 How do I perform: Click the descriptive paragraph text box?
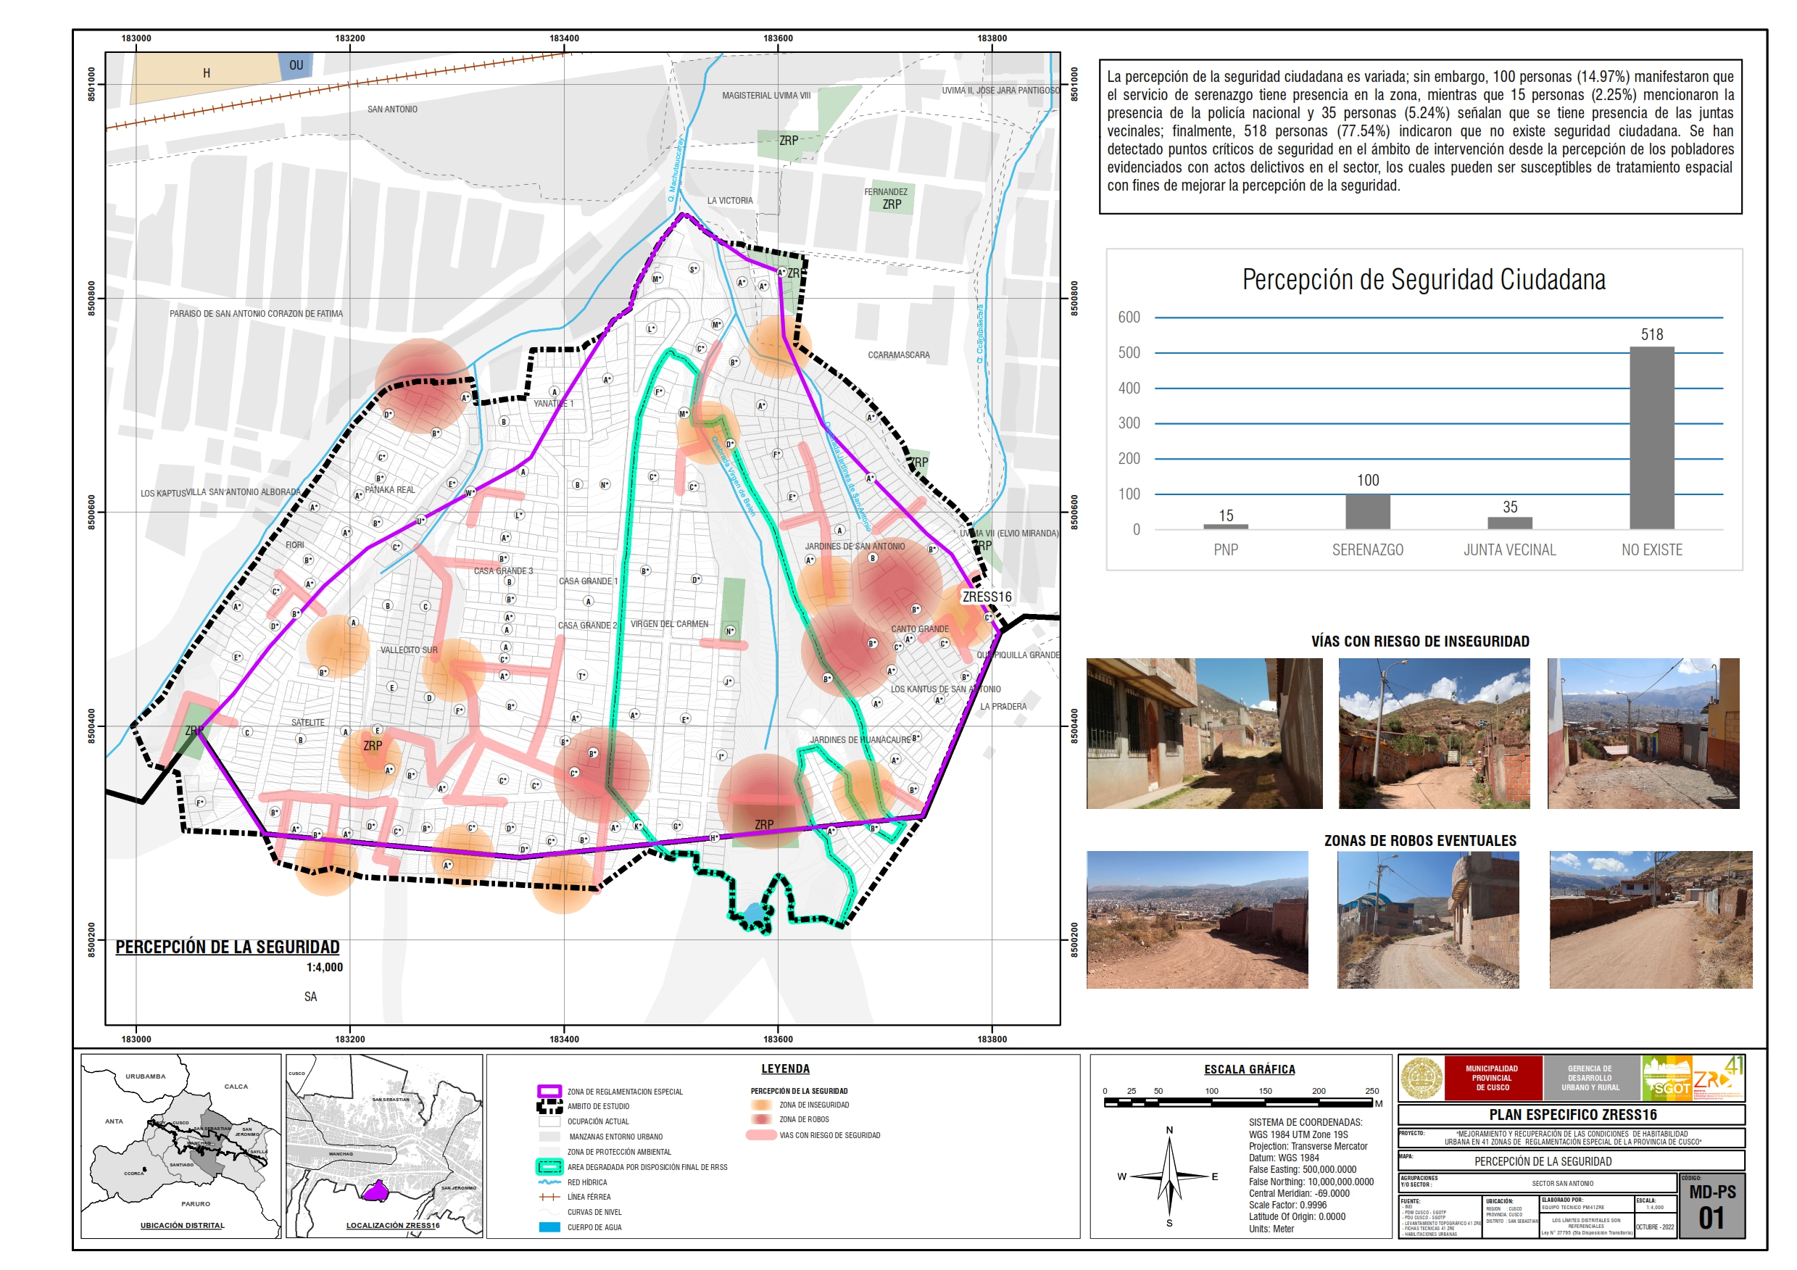[1420, 136]
